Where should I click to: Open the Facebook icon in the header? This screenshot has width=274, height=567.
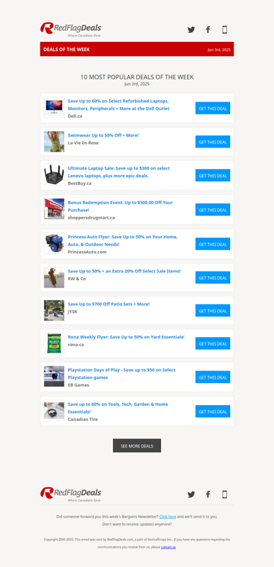coord(208,30)
